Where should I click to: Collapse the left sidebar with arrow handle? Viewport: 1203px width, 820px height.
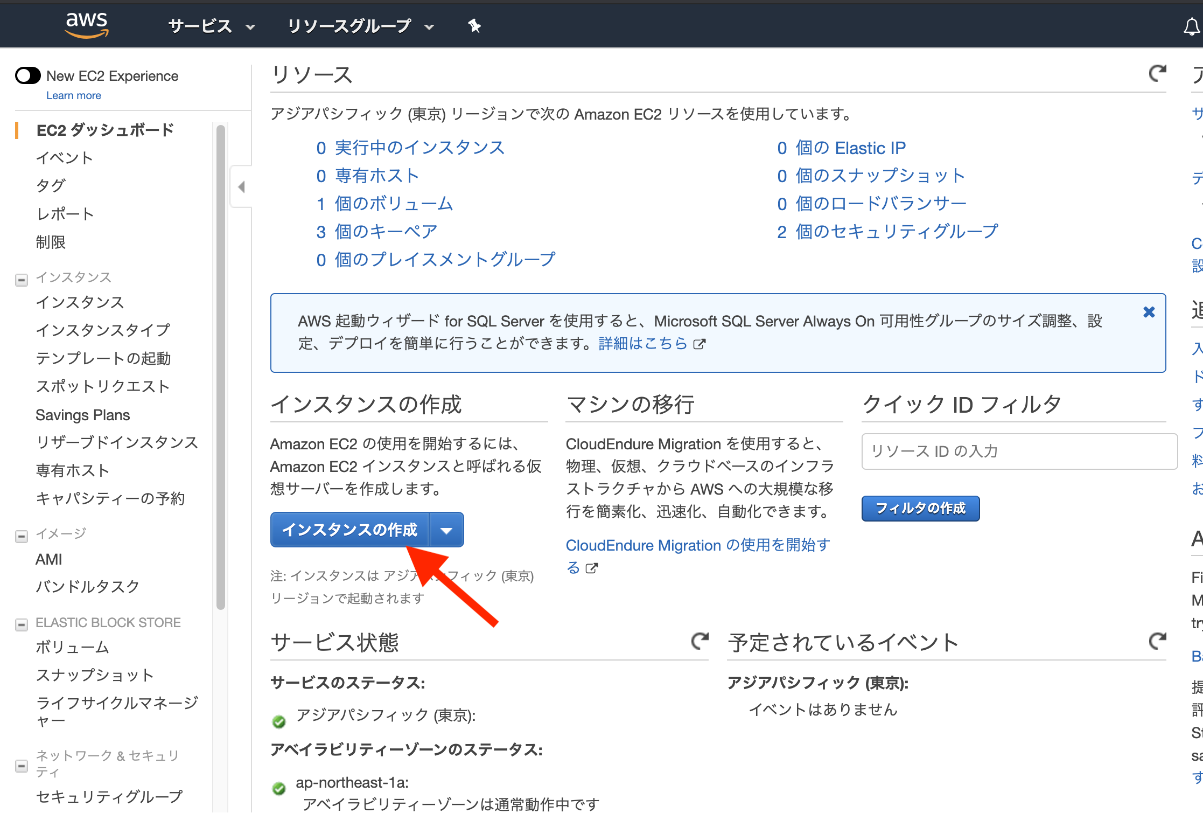tap(241, 186)
